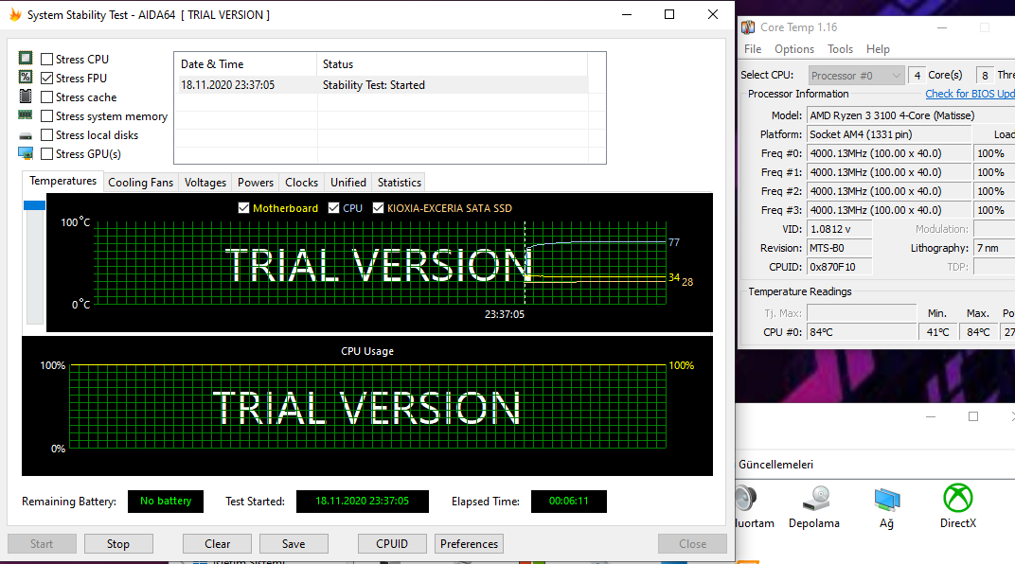Enable the Stress local disks checkbox
The height and width of the screenshot is (564, 1015).
click(x=46, y=134)
